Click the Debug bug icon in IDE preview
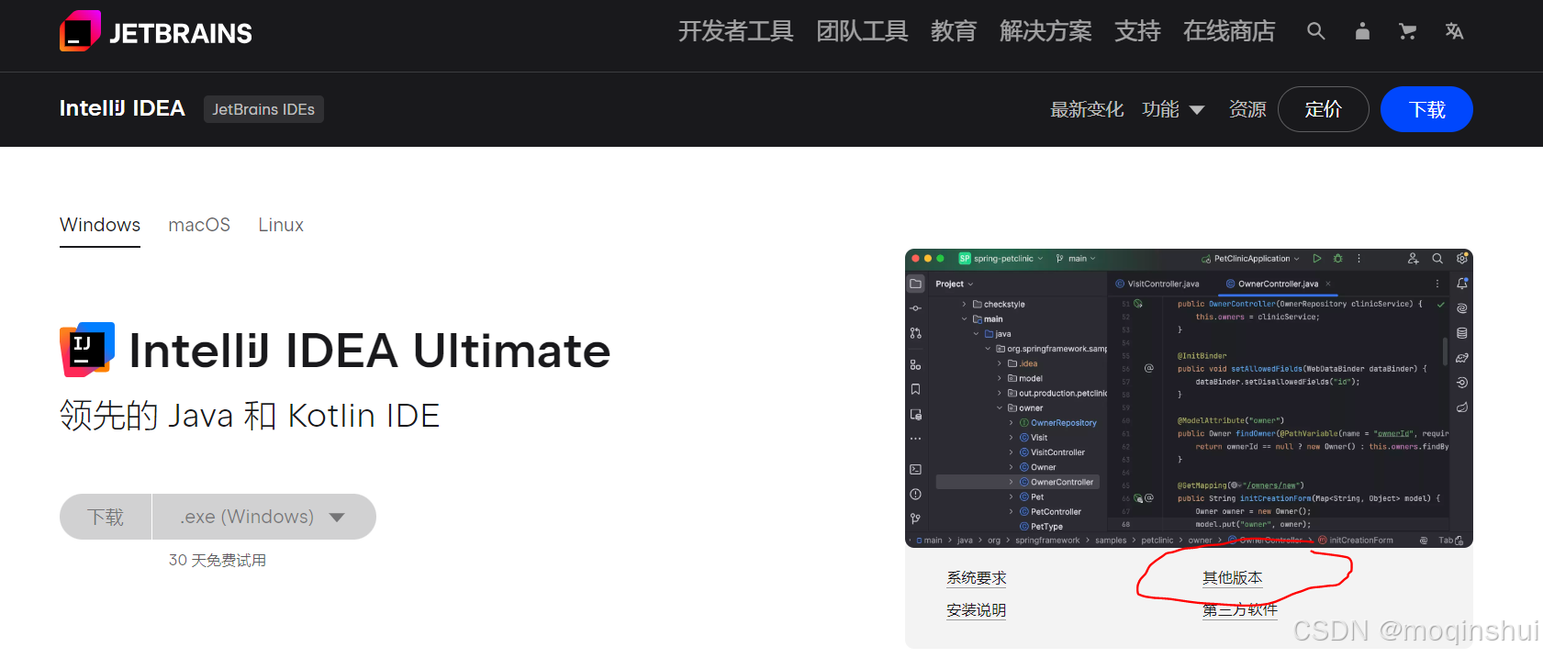Screen dimensions: 1543x658 [1337, 259]
